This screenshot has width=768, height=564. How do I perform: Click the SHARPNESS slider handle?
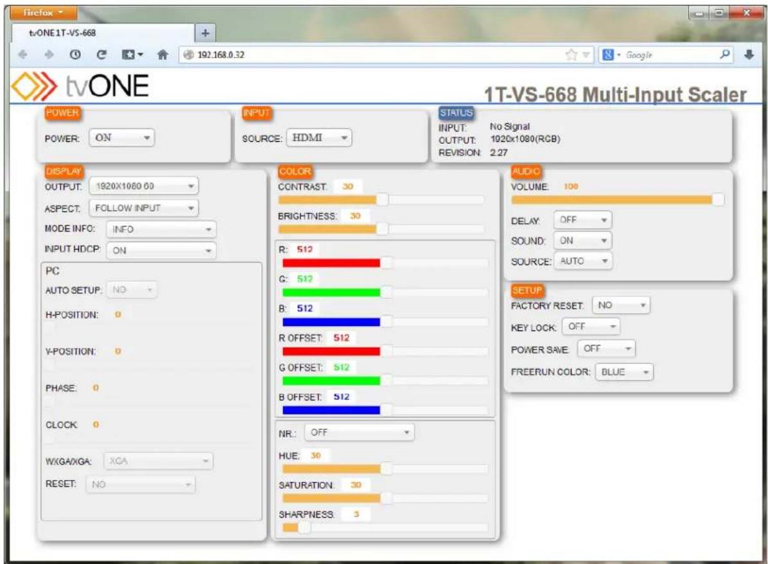click(304, 527)
